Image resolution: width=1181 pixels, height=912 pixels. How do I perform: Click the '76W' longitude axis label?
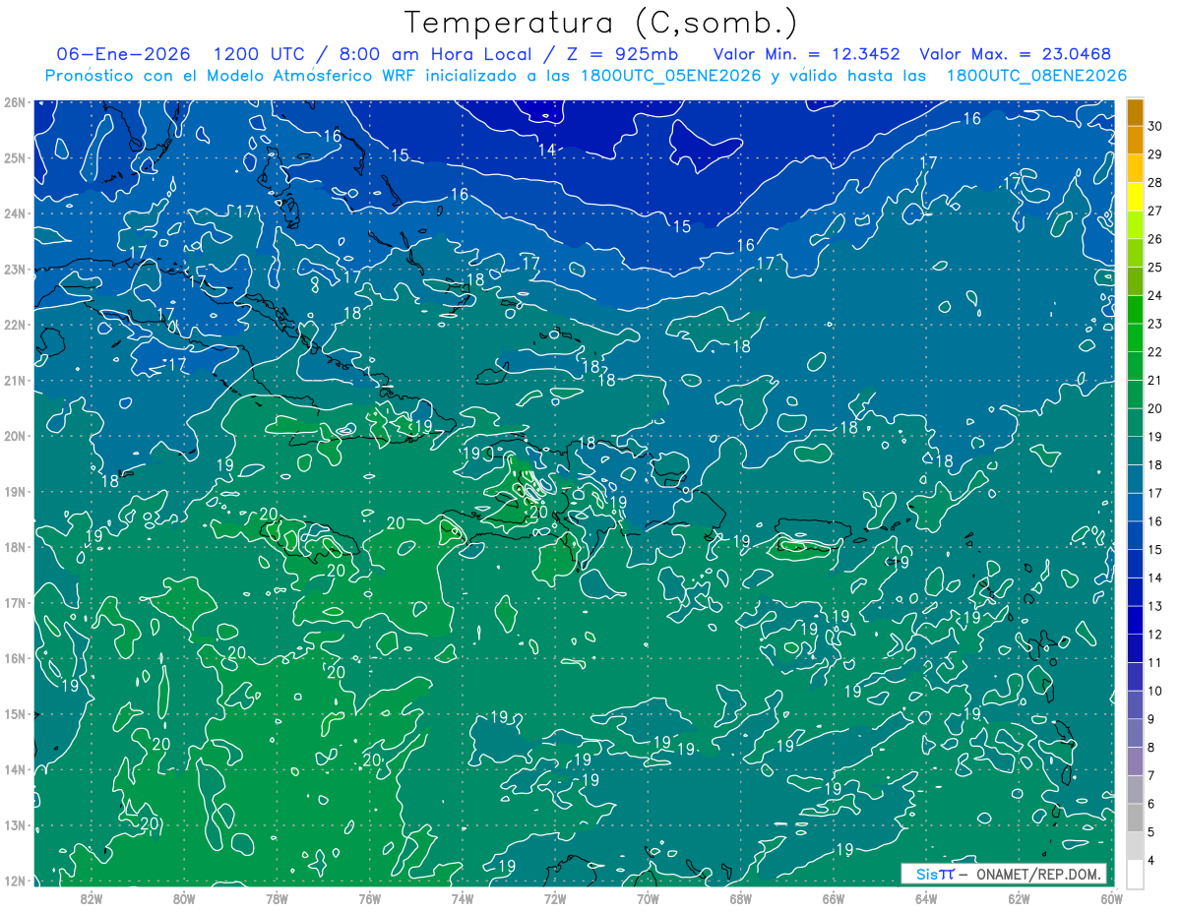pyautogui.click(x=369, y=898)
